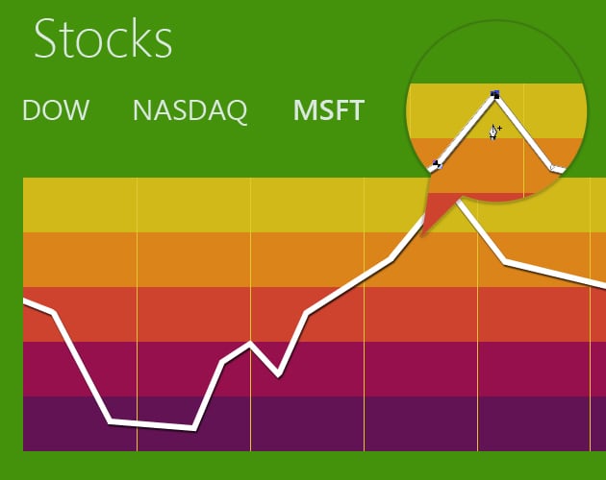
Task: Click the red middle band of the chart
Action: (144, 314)
